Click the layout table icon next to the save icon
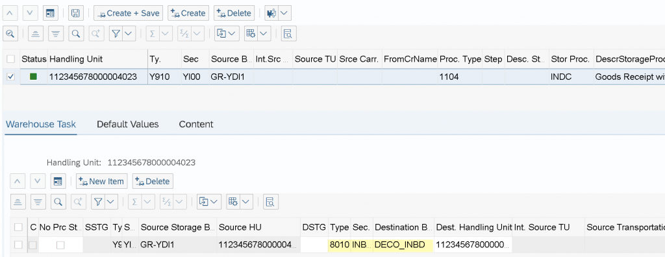Viewport: 665px width, 257px height. click(x=51, y=13)
